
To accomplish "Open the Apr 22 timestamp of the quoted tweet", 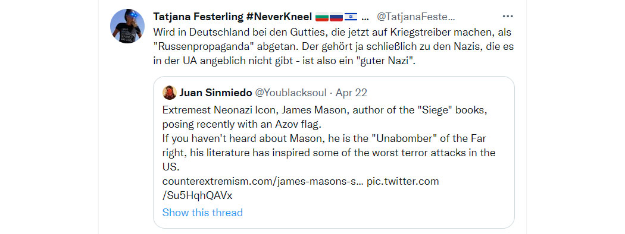I will pyautogui.click(x=351, y=93).
